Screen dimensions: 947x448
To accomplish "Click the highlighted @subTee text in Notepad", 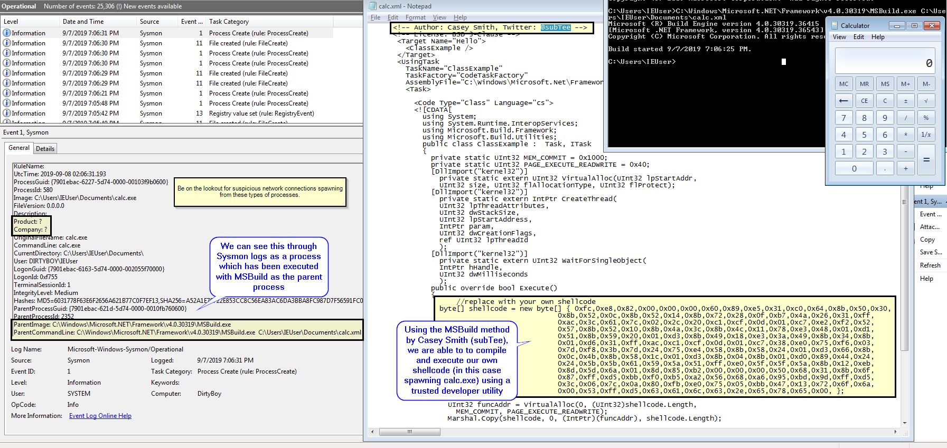I will point(556,27).
